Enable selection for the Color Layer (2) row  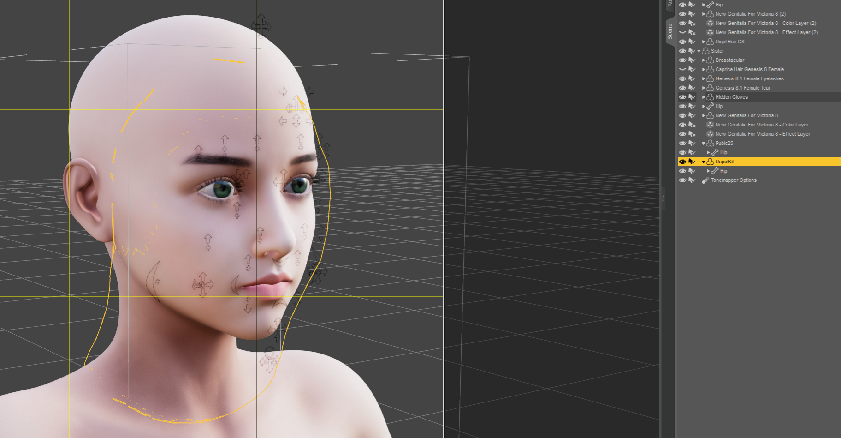(x=692, y=23)
